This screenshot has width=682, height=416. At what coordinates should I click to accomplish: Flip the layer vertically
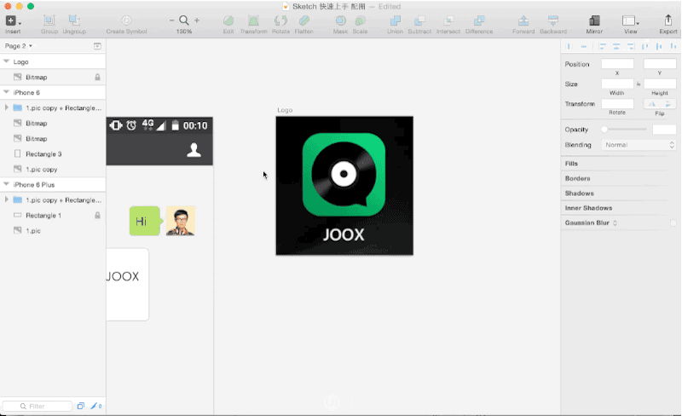pyautogui.click(x=668, y=104)
